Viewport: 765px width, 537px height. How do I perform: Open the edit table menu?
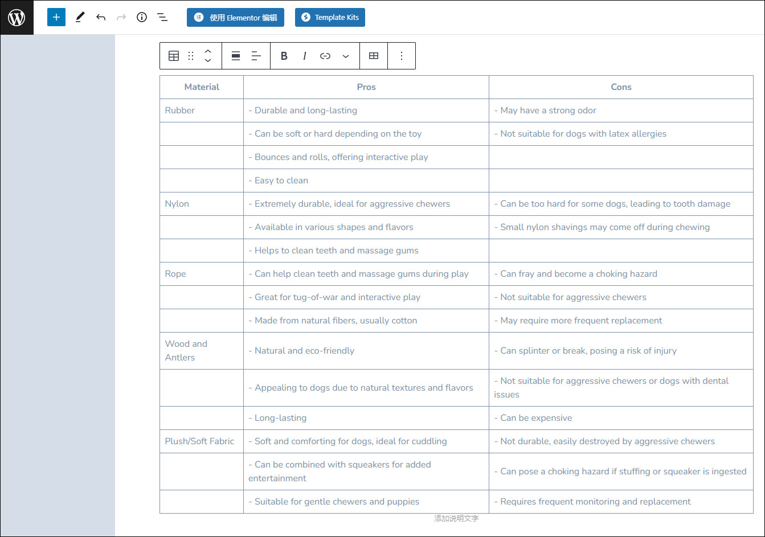pyautogui.click(x=374, y=56)
